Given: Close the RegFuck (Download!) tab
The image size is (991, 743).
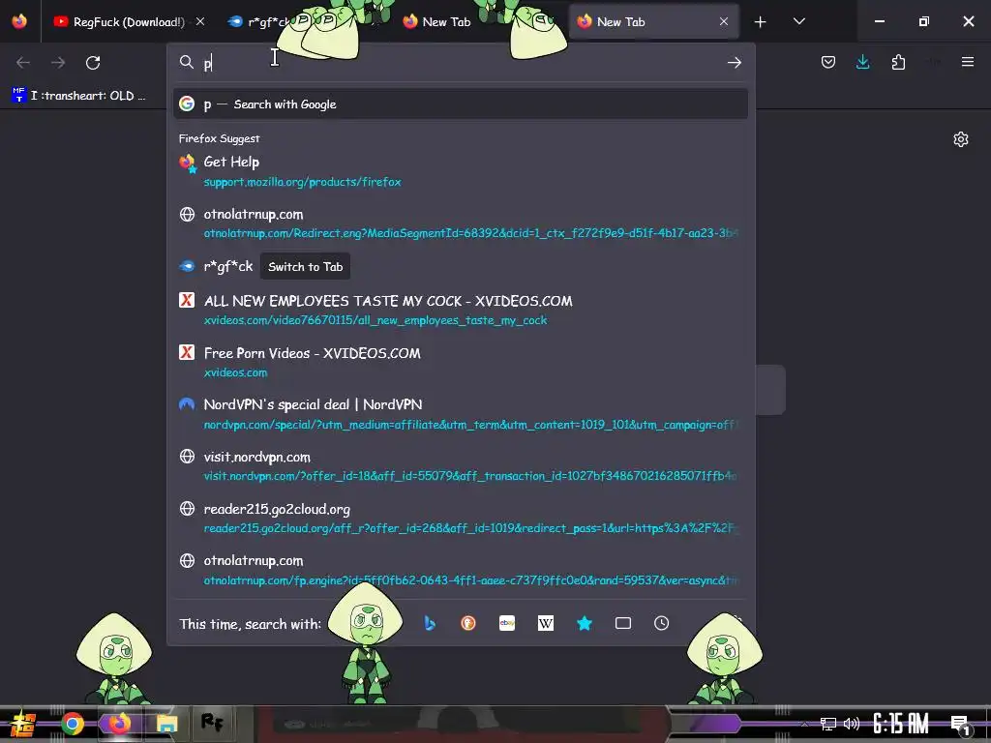Looking at the screenshot, I should pyautogui.click(x=199, y=21).
